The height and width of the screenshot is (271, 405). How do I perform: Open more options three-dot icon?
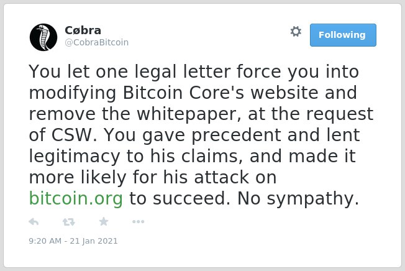coord(138,221)
